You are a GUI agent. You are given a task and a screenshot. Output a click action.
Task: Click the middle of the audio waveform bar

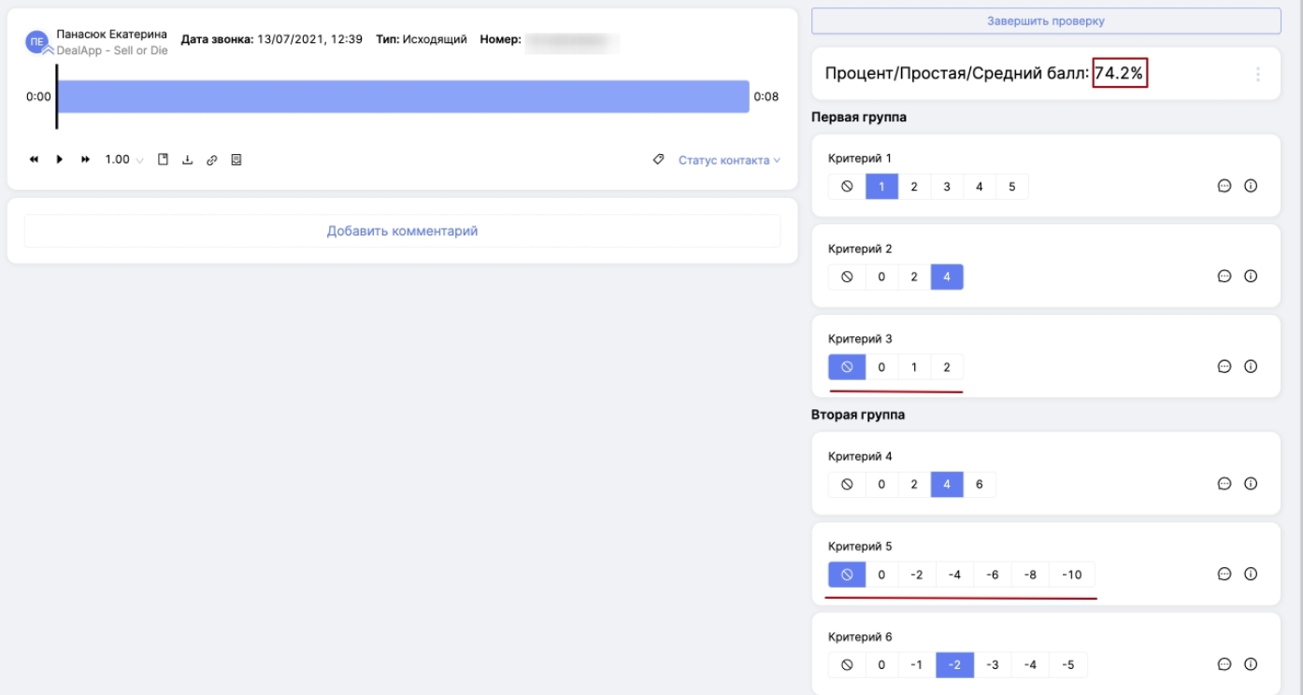click(403, 96)
